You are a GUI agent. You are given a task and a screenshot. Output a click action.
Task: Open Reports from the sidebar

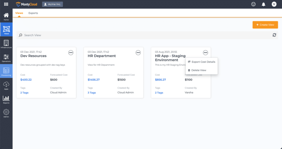6,99
